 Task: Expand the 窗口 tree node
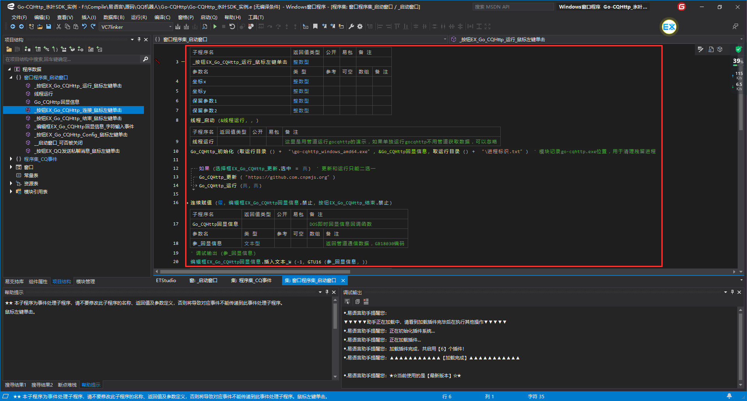click(11, 167)
